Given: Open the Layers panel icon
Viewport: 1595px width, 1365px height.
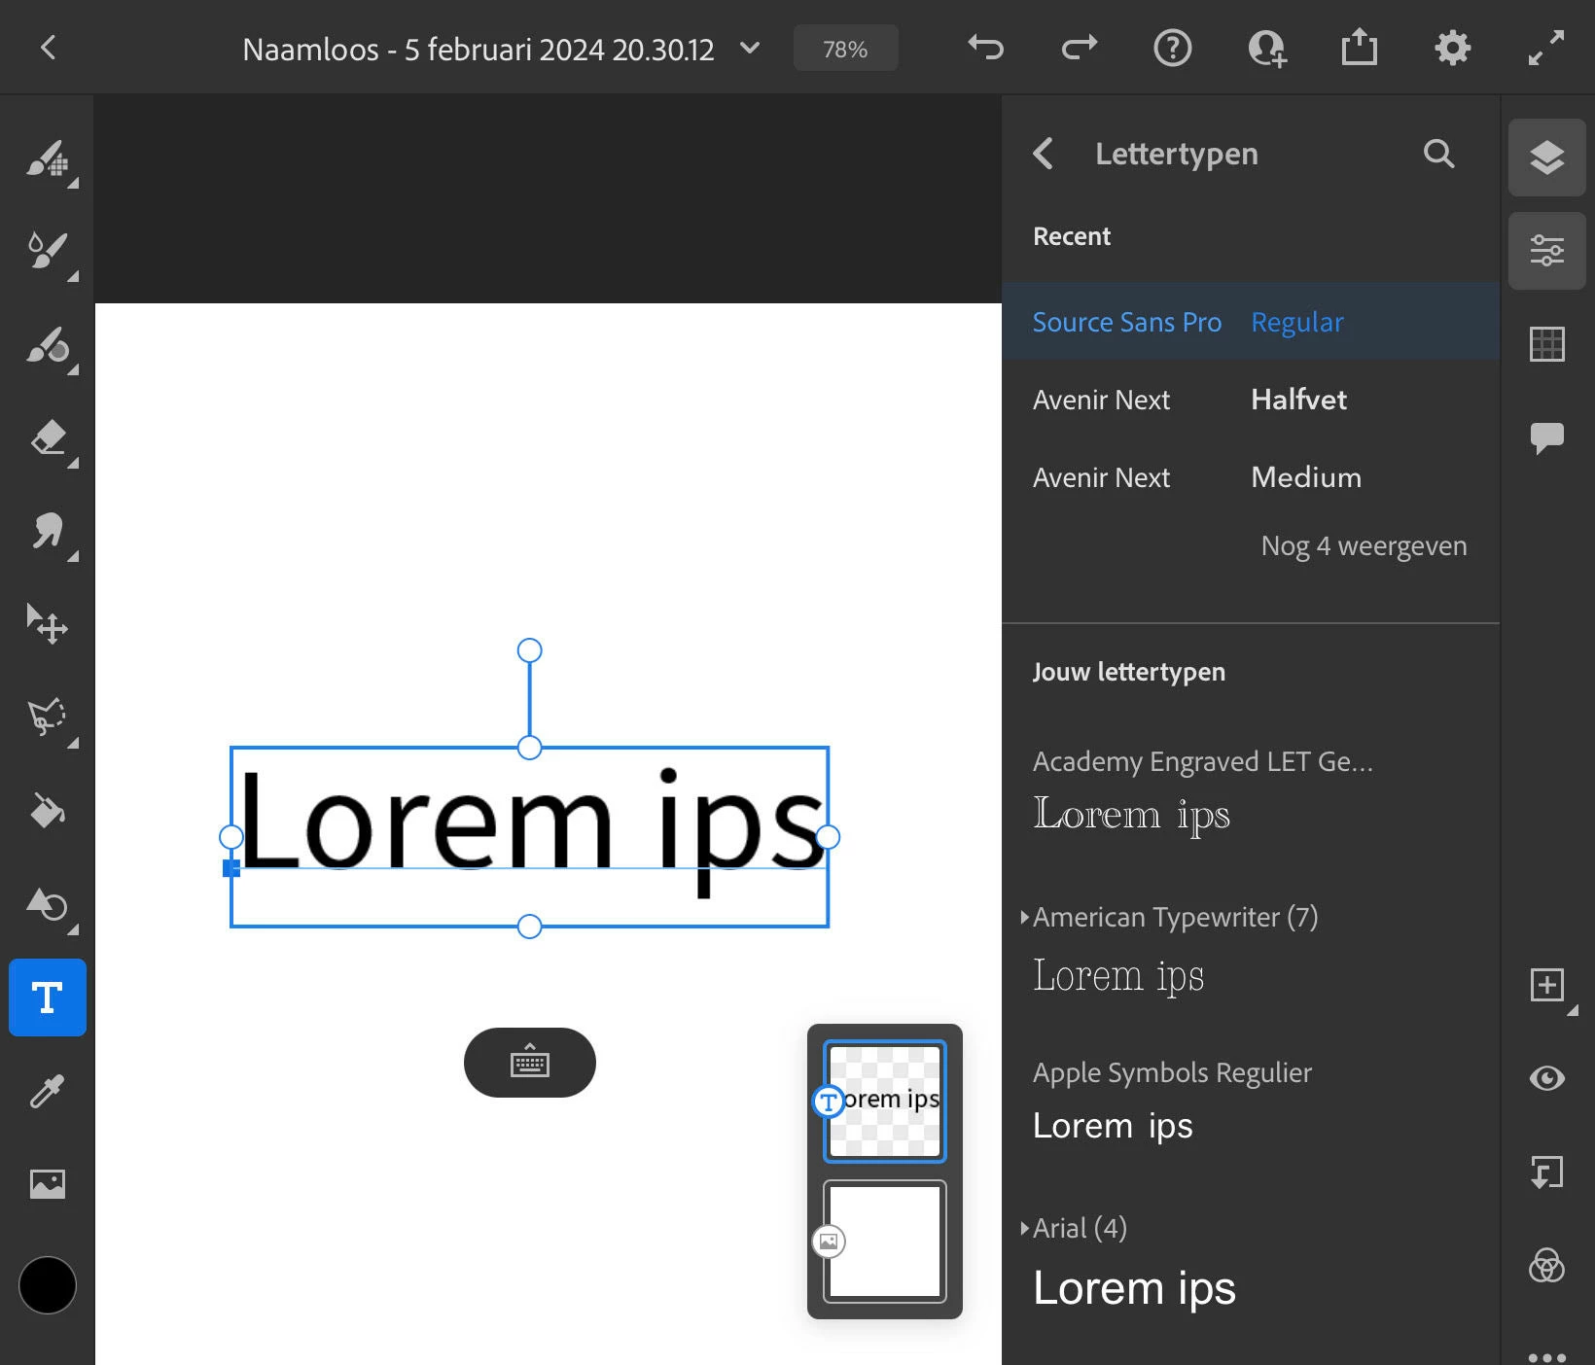Looking at the screenshot, I should pos(1547,157).
